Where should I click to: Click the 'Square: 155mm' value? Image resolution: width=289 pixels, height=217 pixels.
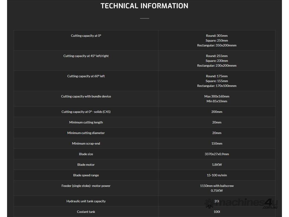coord(217,81)
